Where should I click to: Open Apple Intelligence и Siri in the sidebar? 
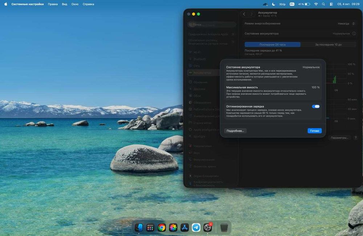click(204, 130)
